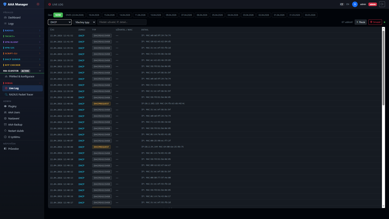Toggle the light/dark theme sun icon
389x219 pixels.
tap(38, 4)
